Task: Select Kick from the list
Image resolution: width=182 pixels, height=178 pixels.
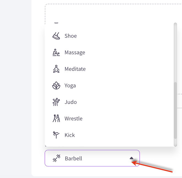Action: (x=109, y=135)
